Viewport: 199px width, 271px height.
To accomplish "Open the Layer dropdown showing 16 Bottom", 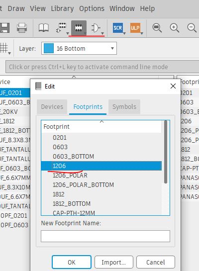I will tap(79, 48).
